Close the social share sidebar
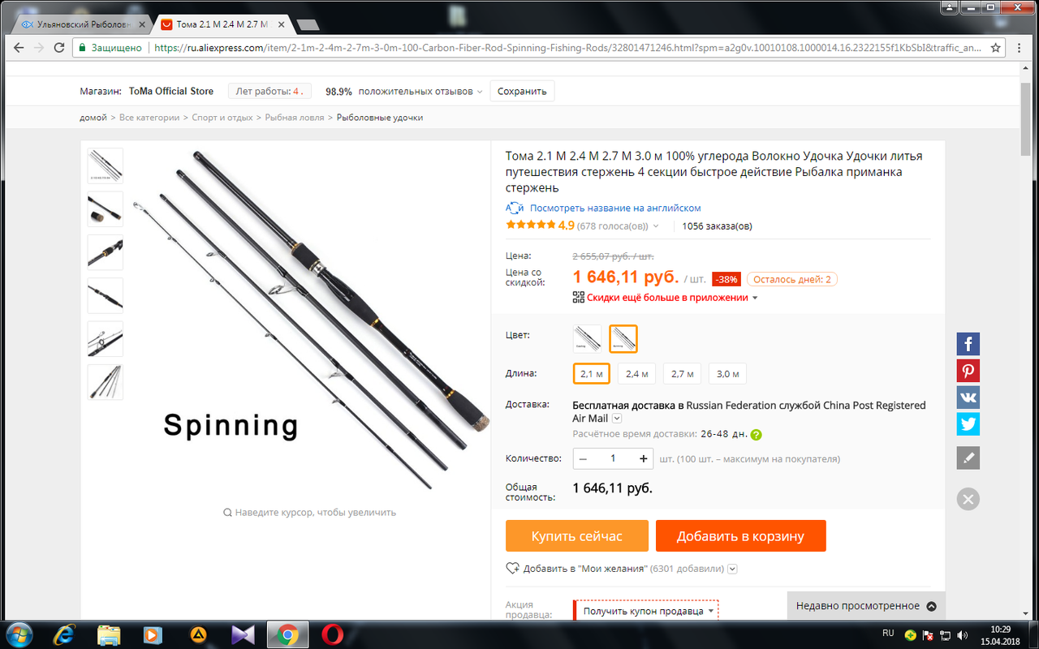 coord(968,499)
